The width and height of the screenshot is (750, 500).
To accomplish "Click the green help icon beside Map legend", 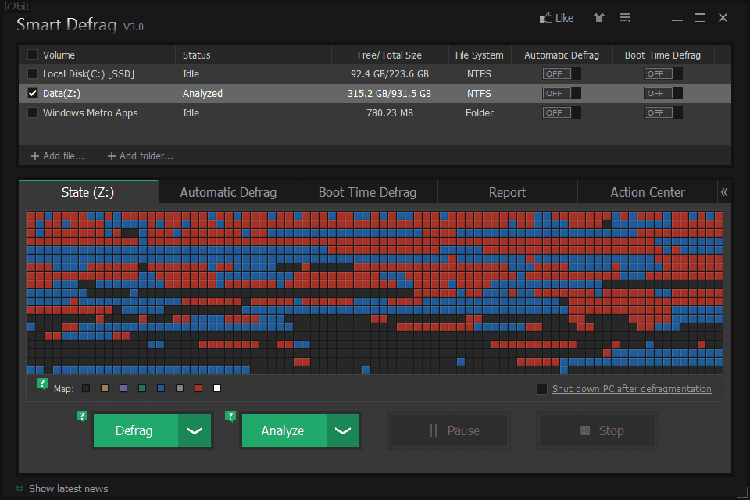I will point(42,384).
